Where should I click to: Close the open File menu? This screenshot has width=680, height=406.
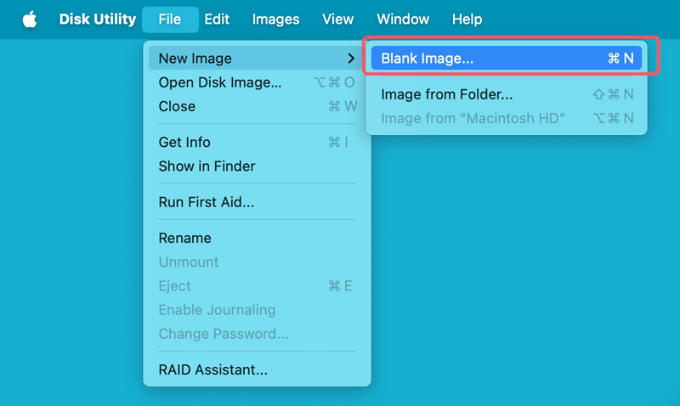click(170, 20)
